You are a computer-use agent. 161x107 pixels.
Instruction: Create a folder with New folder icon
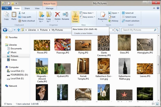click(75, 16)
